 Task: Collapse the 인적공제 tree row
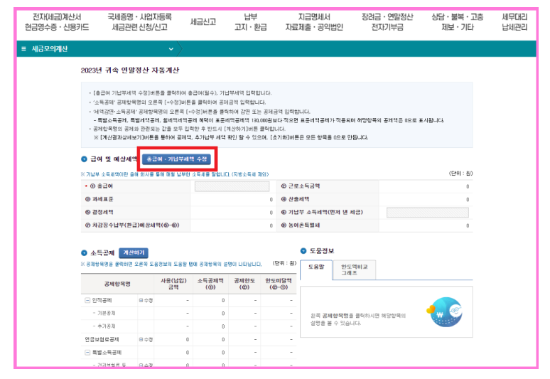click(87, 301)
